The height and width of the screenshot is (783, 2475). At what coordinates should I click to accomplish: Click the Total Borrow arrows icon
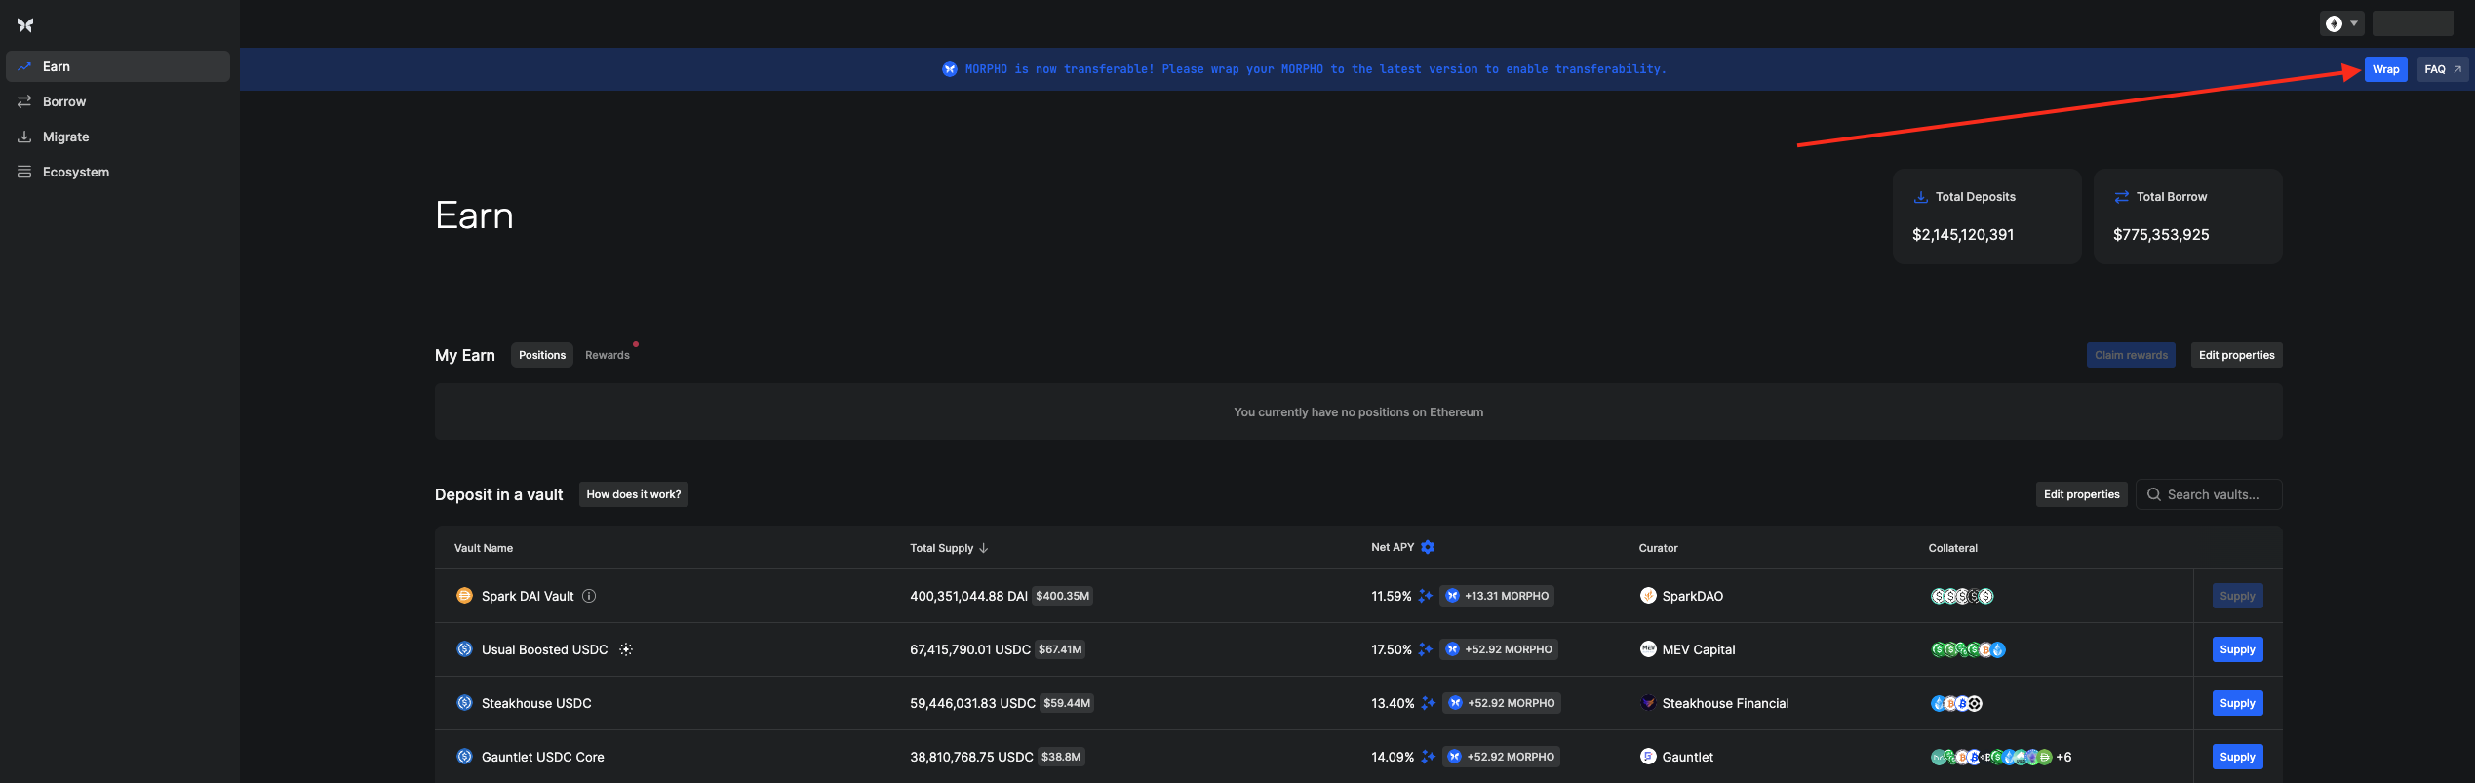2121,197
